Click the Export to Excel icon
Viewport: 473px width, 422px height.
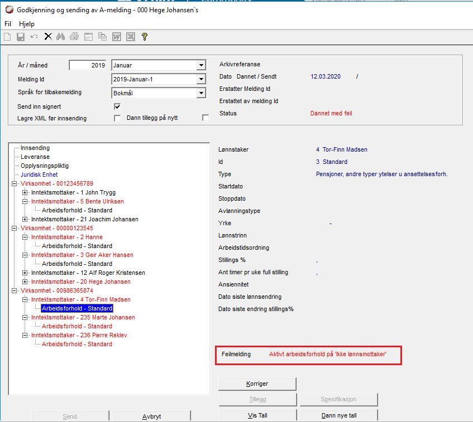click(x=130, y=37)
